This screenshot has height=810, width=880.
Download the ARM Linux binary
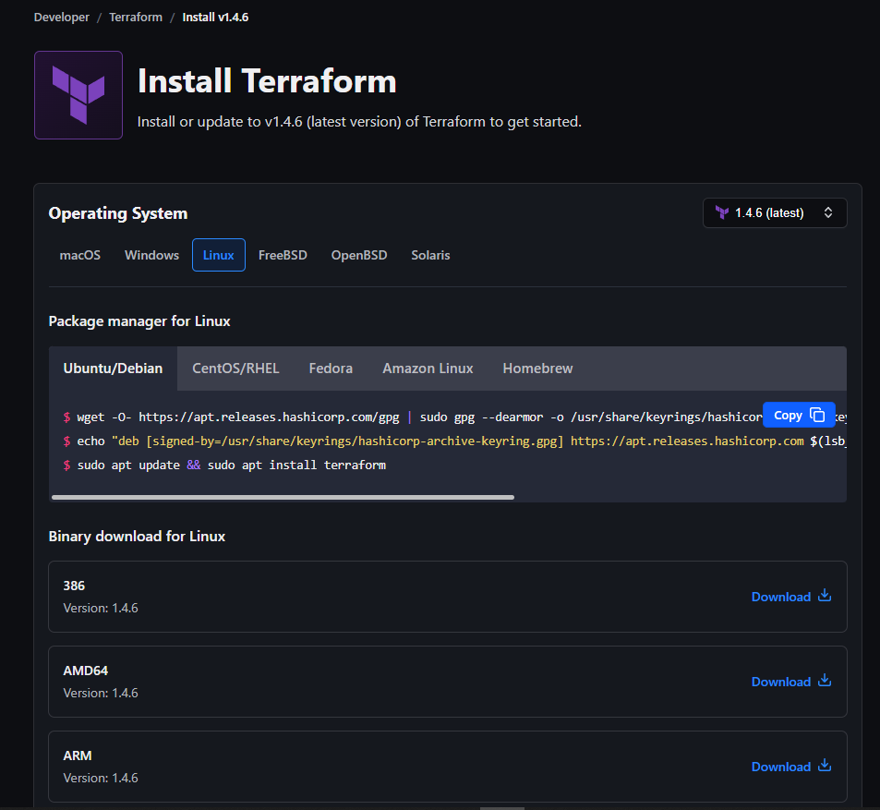coord(790,767)
